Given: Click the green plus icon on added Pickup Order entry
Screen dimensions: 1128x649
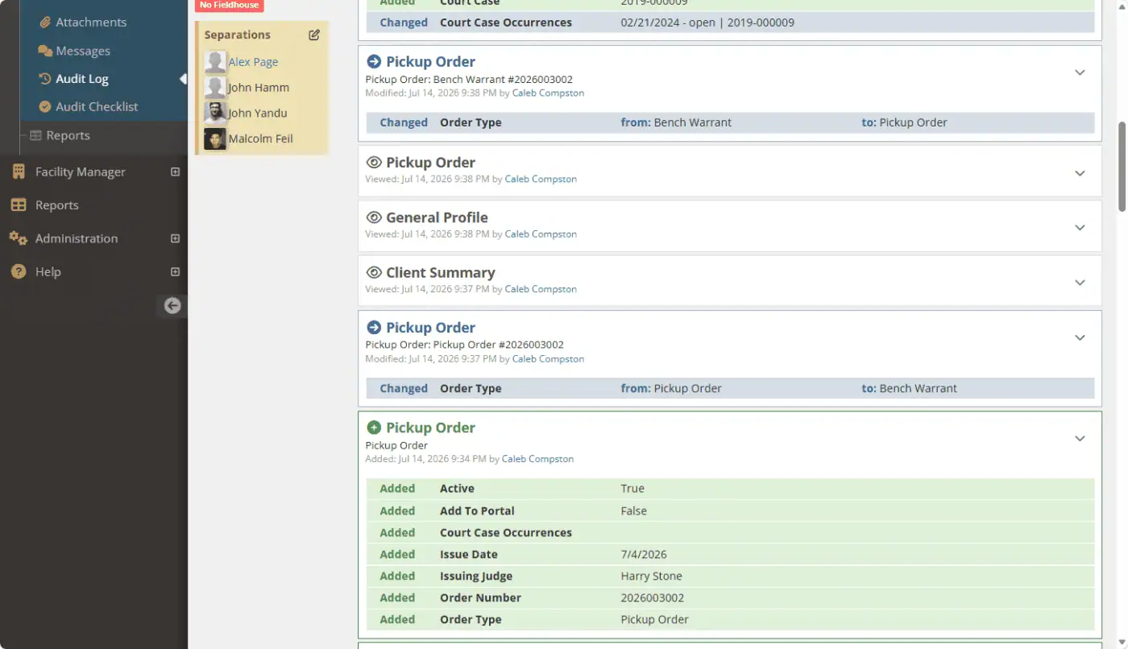Looking at the screenshot, I should pos(374,428).
